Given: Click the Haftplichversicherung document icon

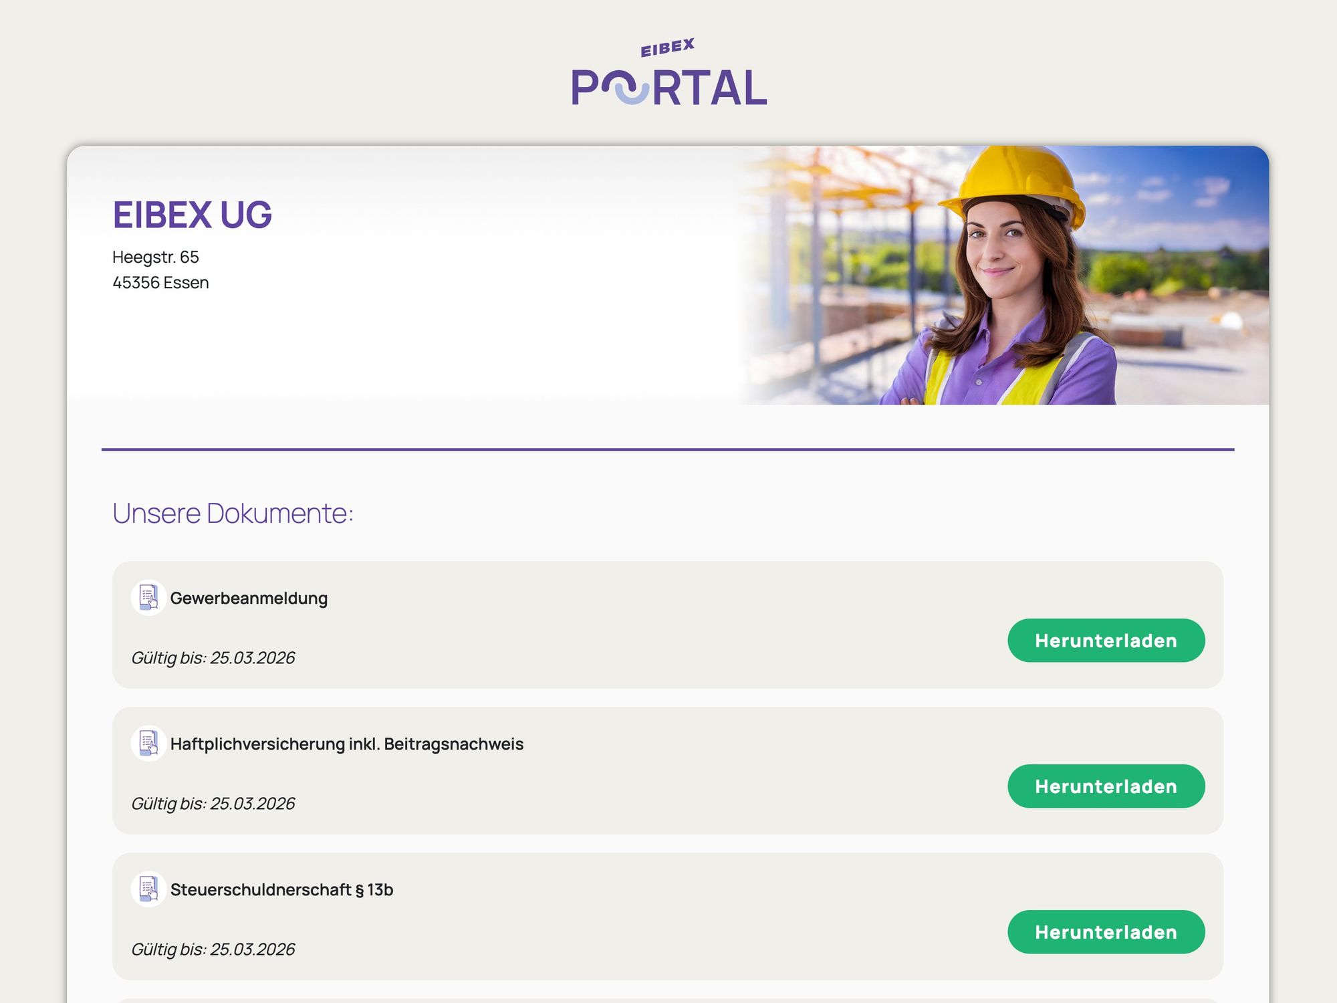Looking at the screenshot, I should (148, 743).
